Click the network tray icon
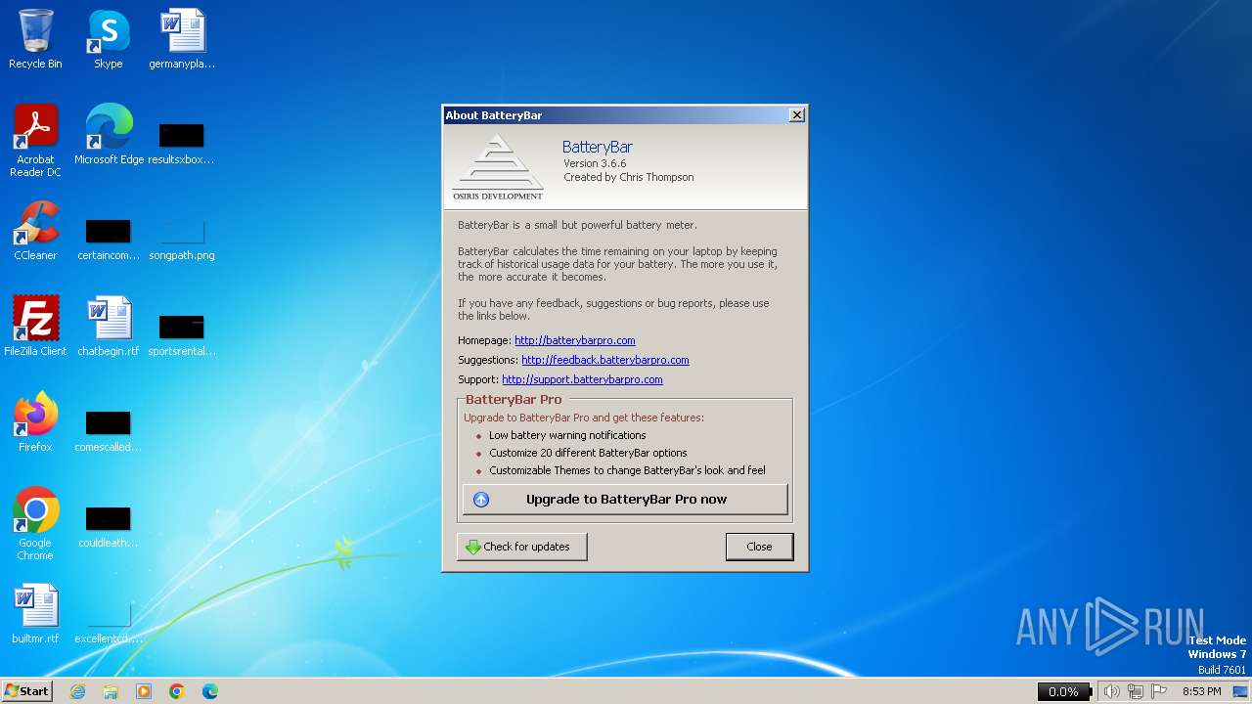1252x704 pixels. pos(1136,691)
